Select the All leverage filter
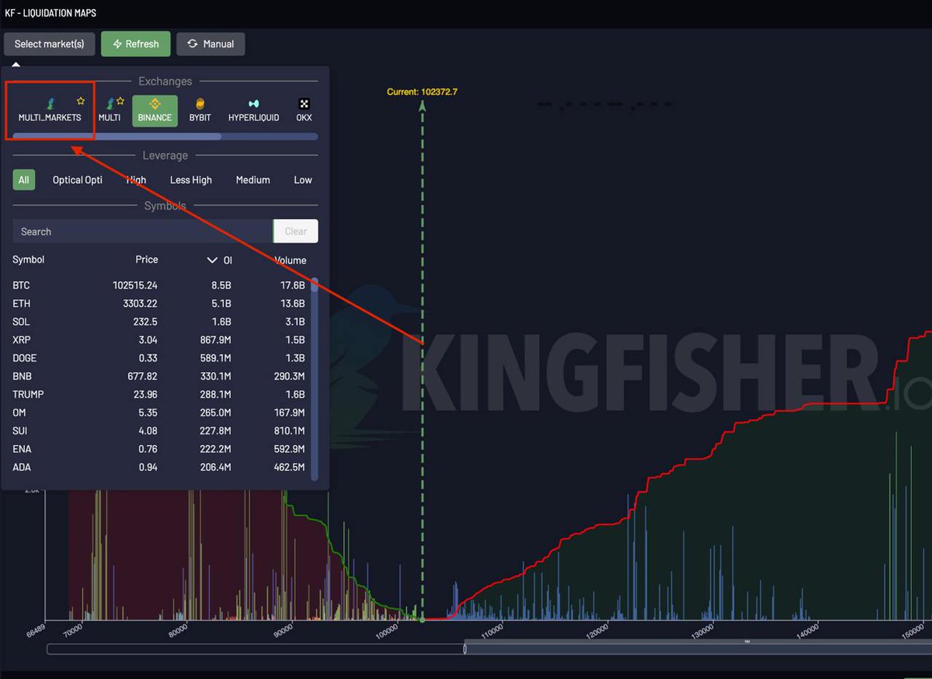This screenshot has width=932, height=679. tap(24, 179)
